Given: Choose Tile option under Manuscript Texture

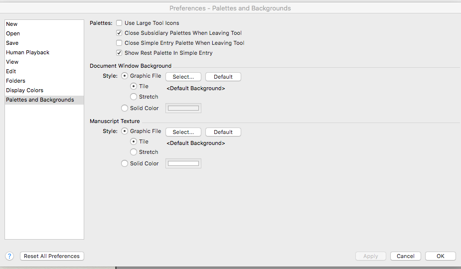Looking at the screenshot, I should [134, 141].
